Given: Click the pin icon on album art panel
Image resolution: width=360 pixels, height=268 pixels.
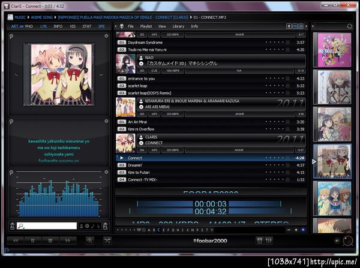Looking at the screenshot, I should click(x=11, y=36).
